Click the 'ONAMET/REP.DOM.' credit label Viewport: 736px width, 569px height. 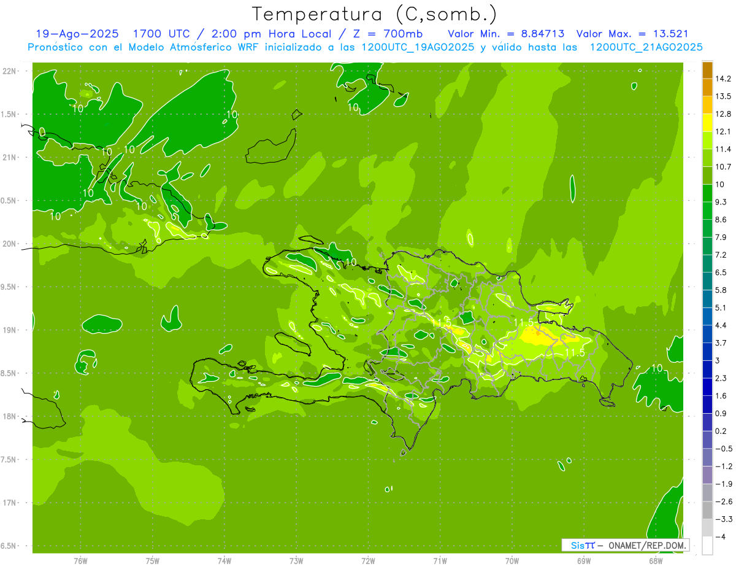pos(646,545)
